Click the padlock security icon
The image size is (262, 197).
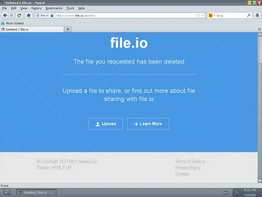52,15
